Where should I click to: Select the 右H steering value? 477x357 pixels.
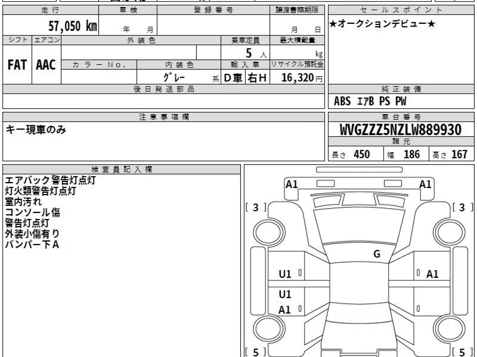tap(257, 78)
